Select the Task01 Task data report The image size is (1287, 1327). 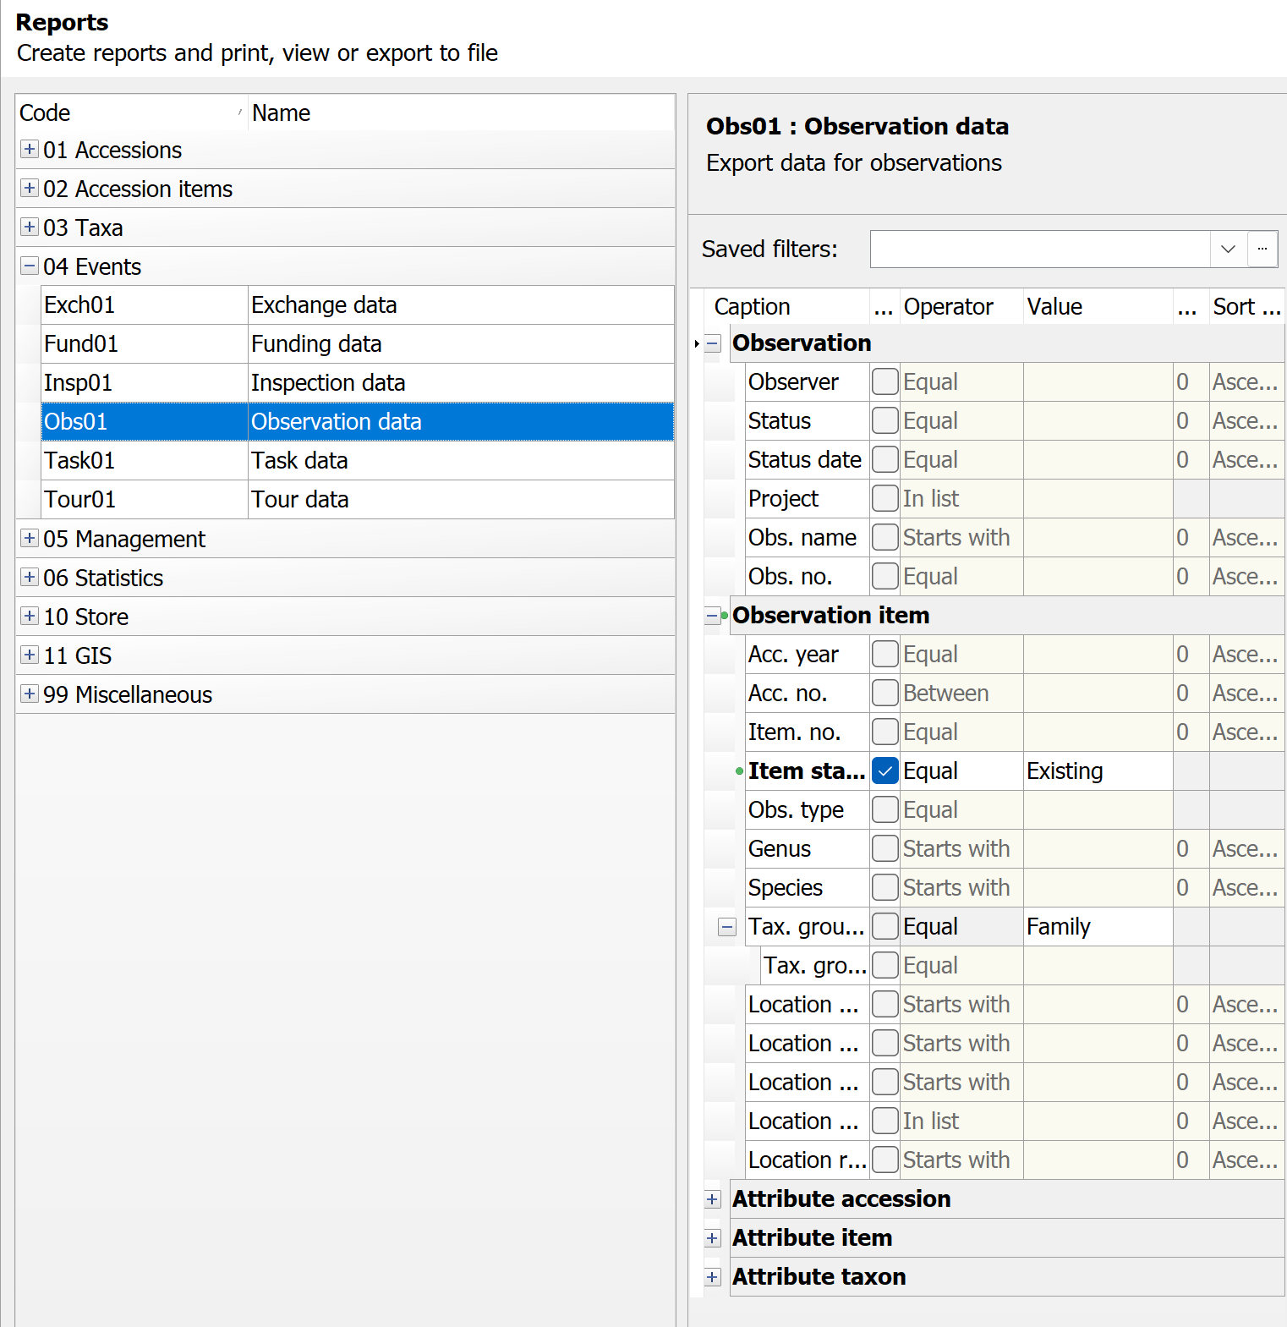click(358, 461)
